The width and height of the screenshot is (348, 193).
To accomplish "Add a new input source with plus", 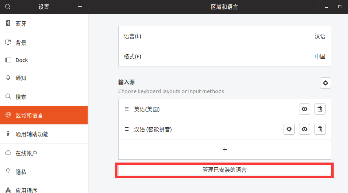I will 225,149.
